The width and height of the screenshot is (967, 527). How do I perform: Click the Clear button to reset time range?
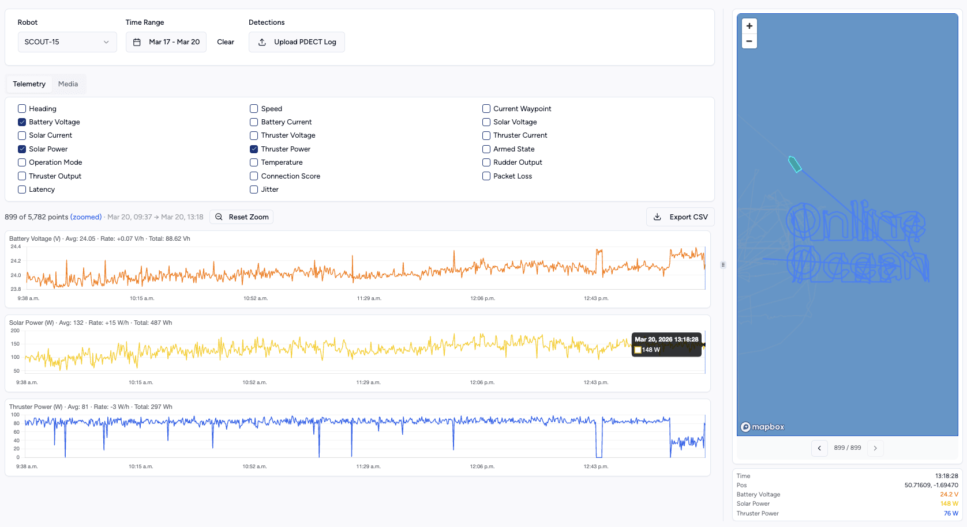(225, 41)
